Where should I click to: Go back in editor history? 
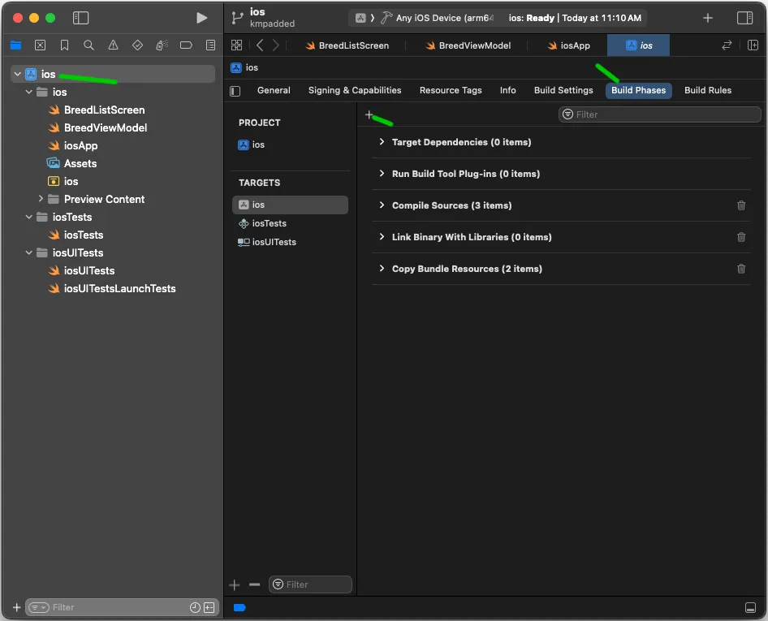(260, 45)
